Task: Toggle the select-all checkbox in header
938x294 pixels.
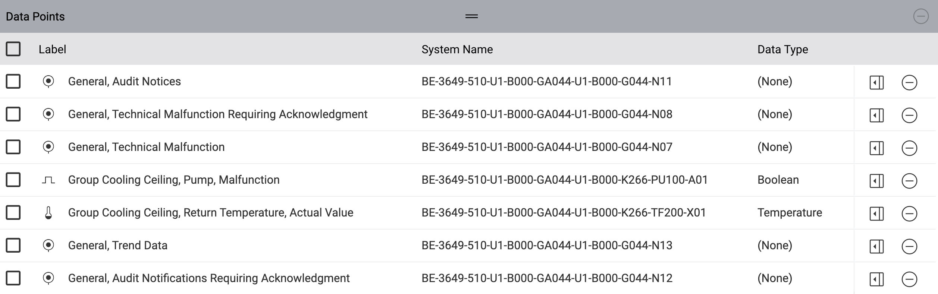Action: [x=13, y=49]
